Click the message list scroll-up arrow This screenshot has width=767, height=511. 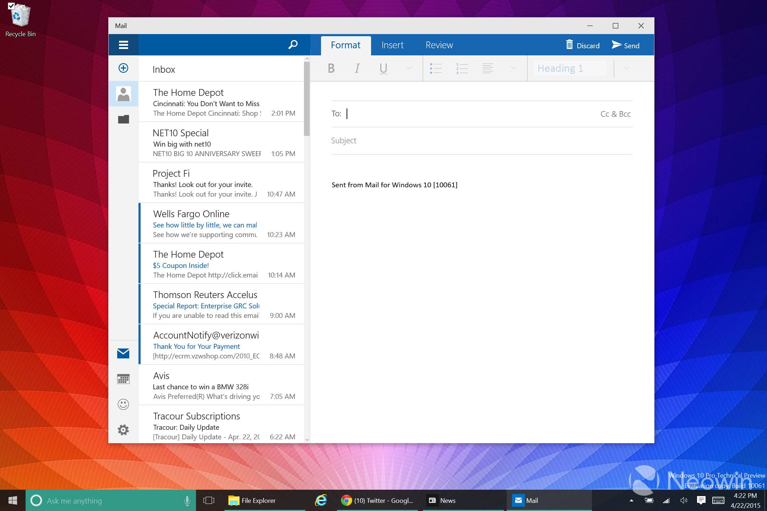pos(307,59)
